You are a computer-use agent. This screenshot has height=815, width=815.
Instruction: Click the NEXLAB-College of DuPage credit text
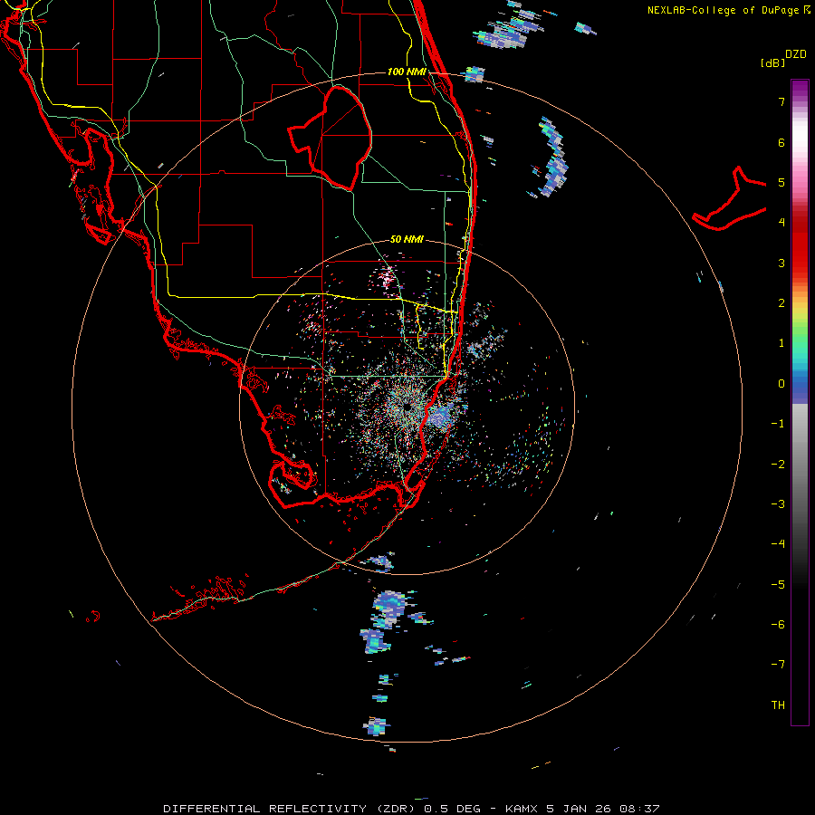click(x=724, y=10)
